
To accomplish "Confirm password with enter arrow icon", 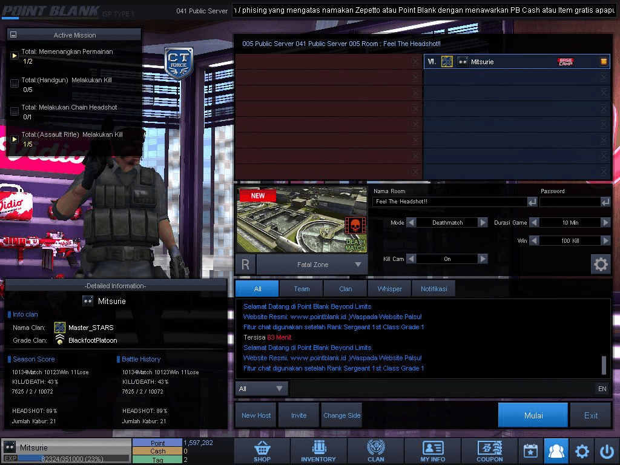I will (605, 202).
